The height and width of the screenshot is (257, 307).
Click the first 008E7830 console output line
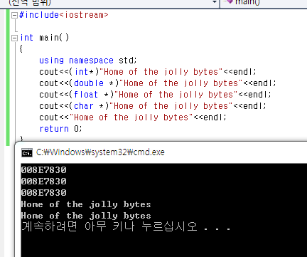[43, 170]
